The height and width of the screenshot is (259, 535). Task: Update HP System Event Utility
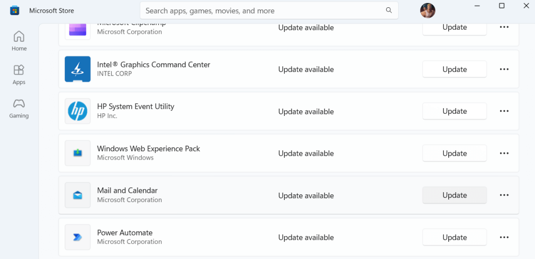point(455,111)
